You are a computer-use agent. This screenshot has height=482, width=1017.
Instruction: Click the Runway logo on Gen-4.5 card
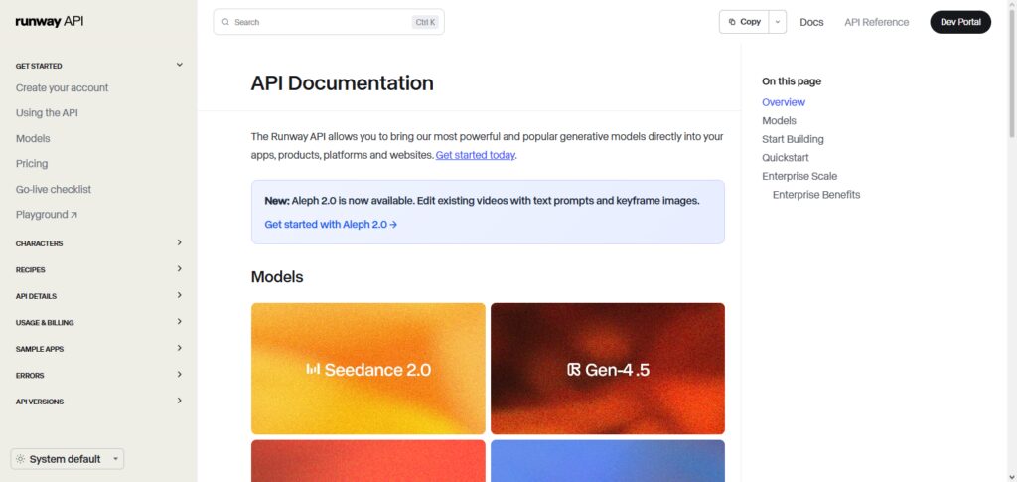point(573,370)
